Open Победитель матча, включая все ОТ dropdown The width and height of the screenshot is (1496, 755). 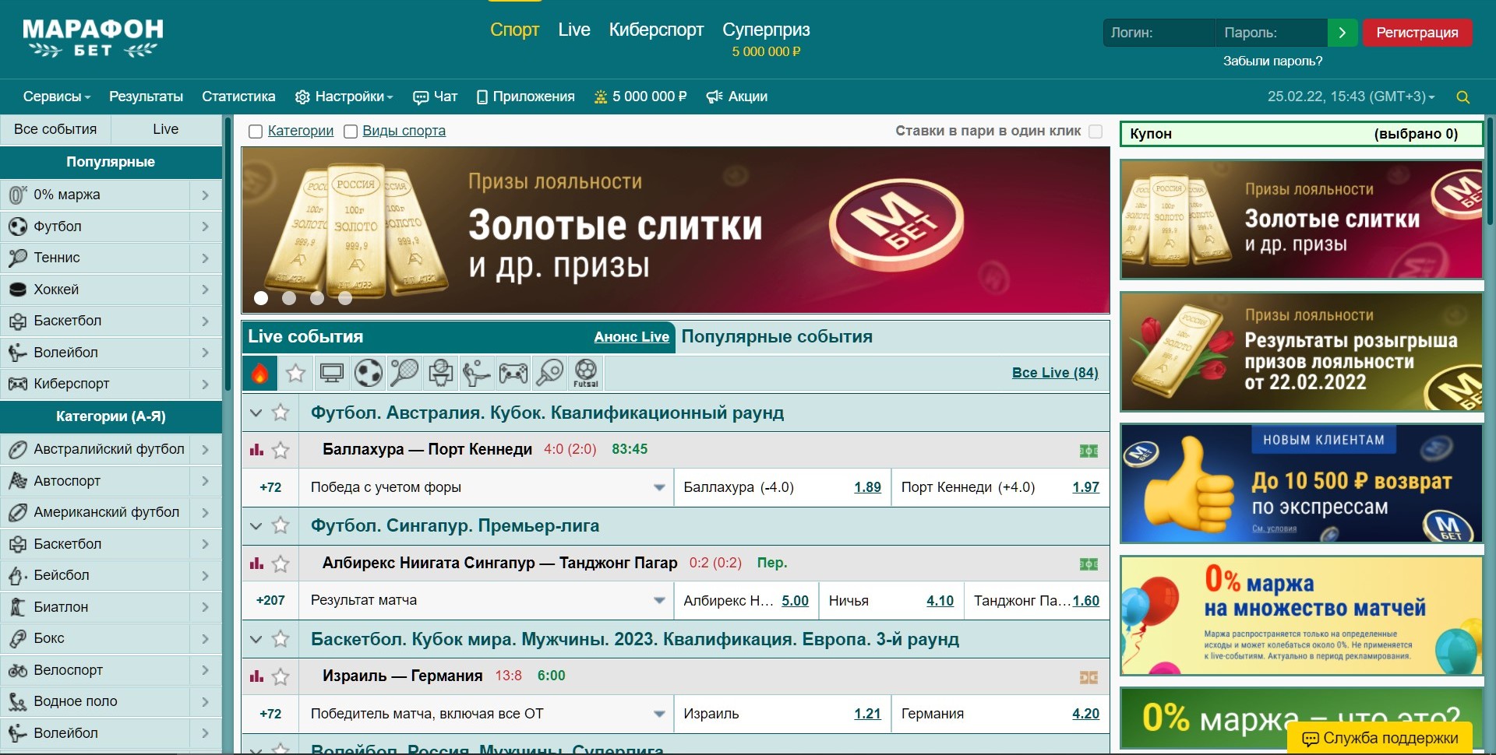click(486, 714)
